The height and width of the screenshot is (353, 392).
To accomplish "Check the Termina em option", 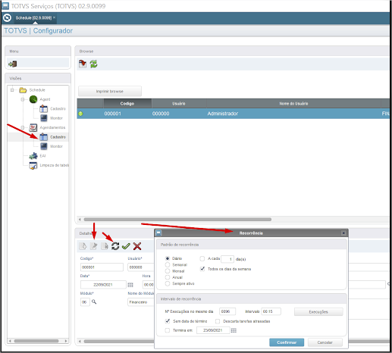I will click(x=168, y=330).
